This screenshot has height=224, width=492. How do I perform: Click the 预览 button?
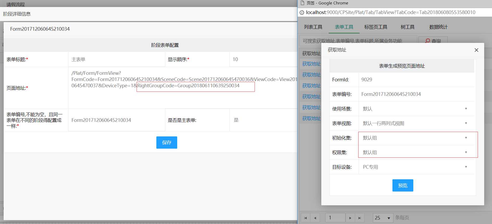[x=403, y=185]
